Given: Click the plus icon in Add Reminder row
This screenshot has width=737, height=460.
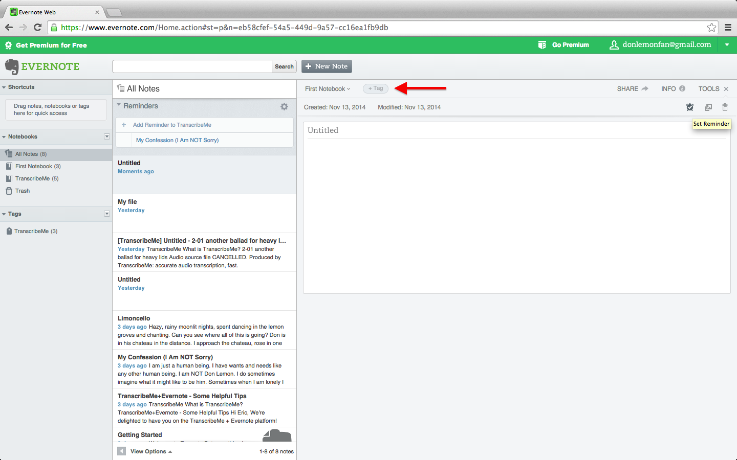Looking at the screenshot, I should [x=124, y=125].
